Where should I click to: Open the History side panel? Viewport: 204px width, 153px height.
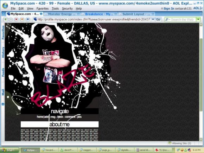[x=3, y=52]
